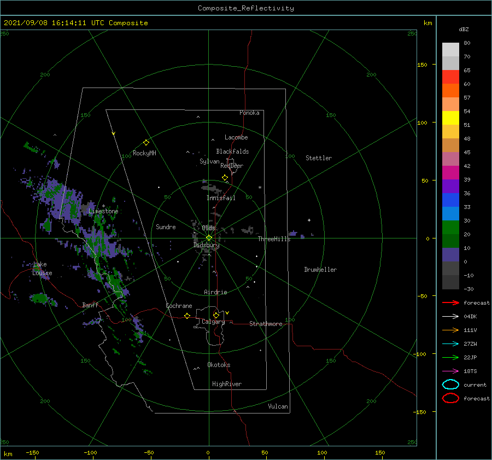The width and height of the screenshot is (492, 460).
Task: Click the Innisfail label
Action: pyautogui.click(x=221, y=198)
